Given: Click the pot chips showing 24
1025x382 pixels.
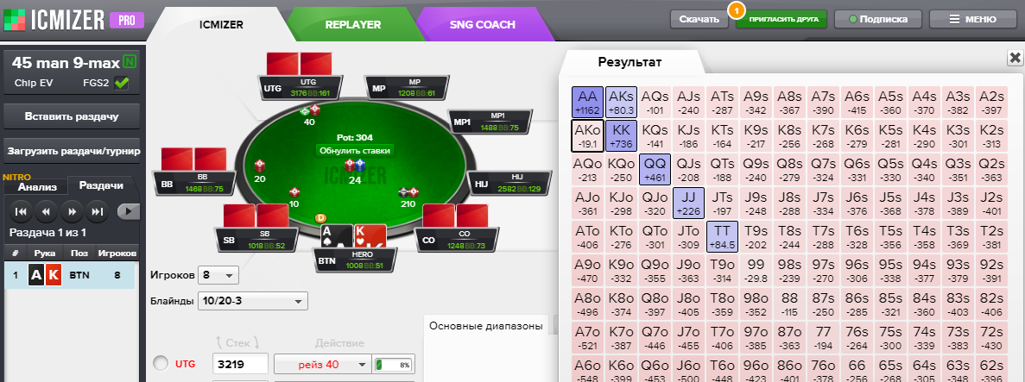Looking at the screenshot, I should (355, 165).
